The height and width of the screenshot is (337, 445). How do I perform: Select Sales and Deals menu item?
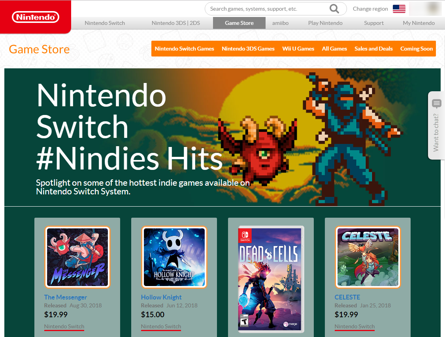point(373,49)
